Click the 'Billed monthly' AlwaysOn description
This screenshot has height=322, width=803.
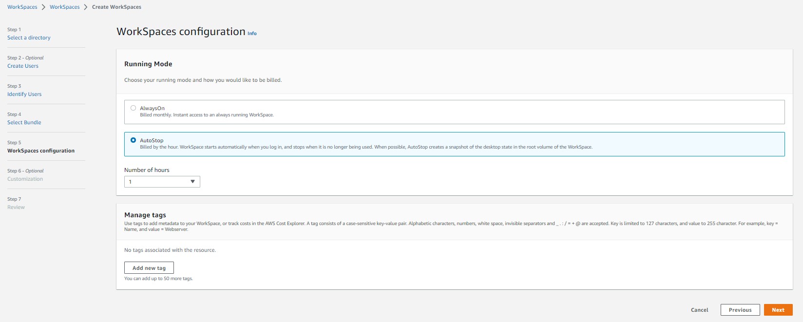207,115
